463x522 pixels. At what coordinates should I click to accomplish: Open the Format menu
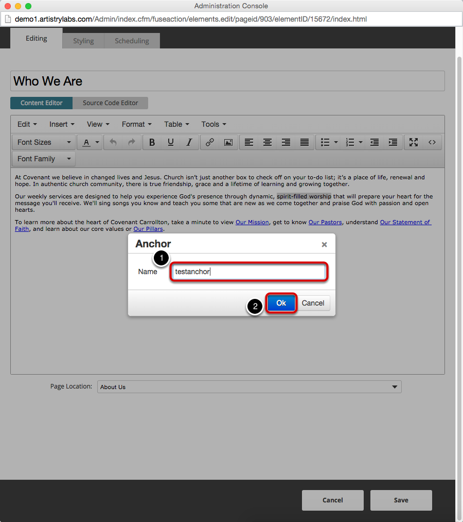137,124
